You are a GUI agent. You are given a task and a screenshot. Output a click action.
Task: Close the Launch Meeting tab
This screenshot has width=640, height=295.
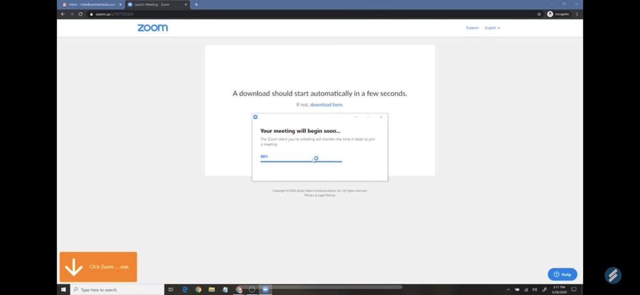(x=186, y=4)
